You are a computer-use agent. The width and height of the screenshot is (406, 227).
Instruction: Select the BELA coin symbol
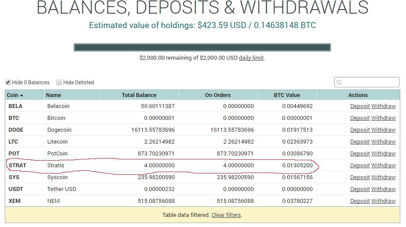pos(15,106)
